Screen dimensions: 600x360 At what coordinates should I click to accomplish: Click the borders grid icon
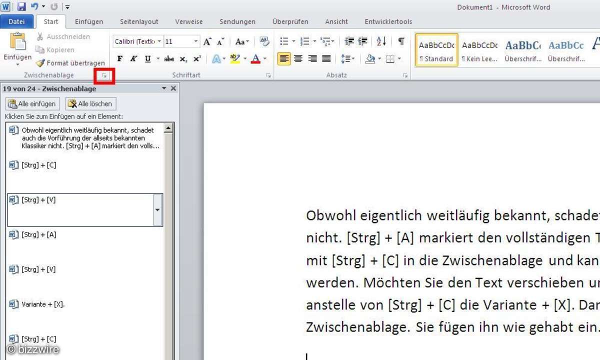(x=390, y=58)
